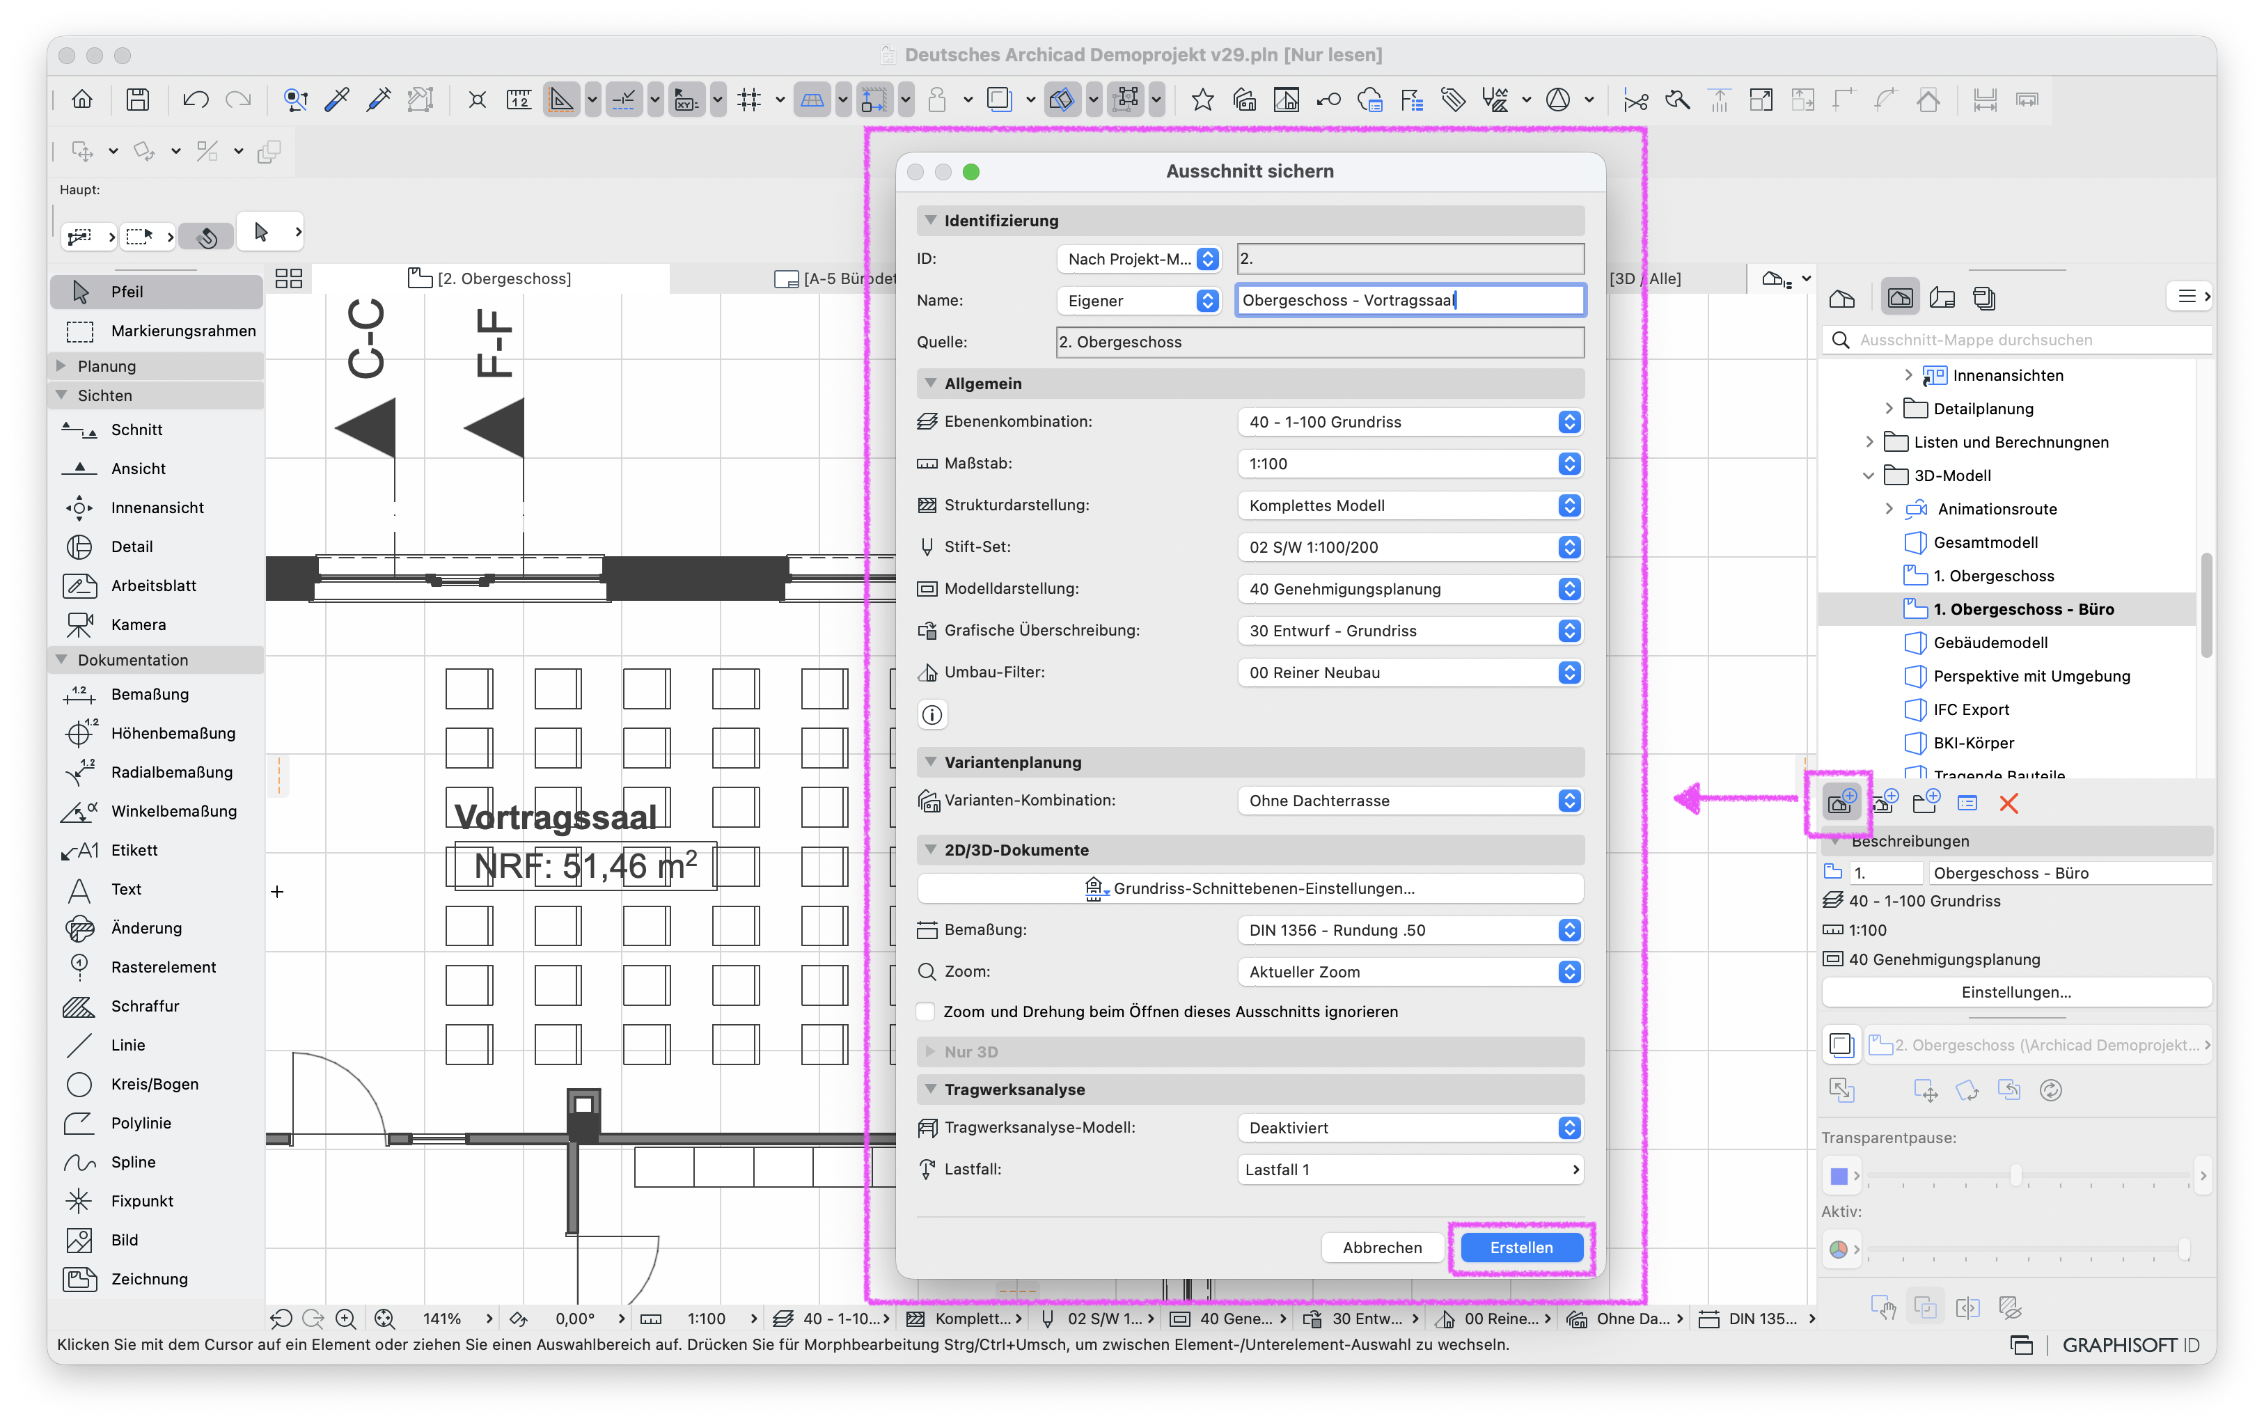Click the Abbrechen button

[1382, 1248]
